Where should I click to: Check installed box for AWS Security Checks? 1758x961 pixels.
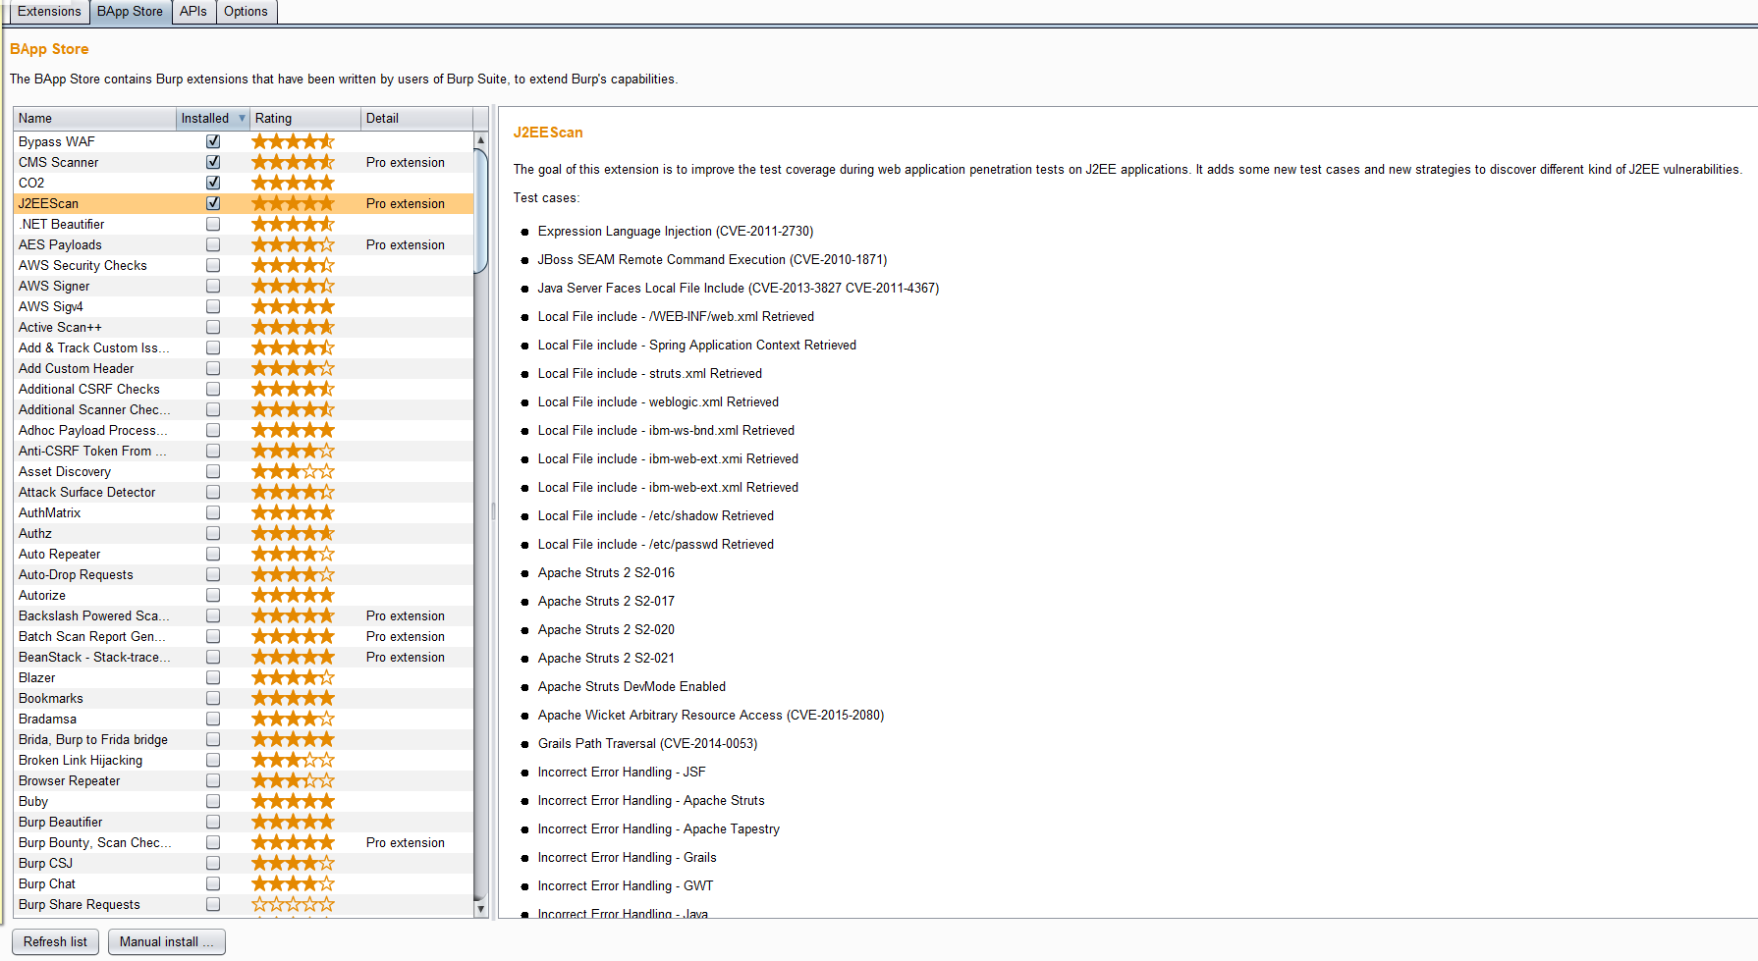(x=213, y=265)
